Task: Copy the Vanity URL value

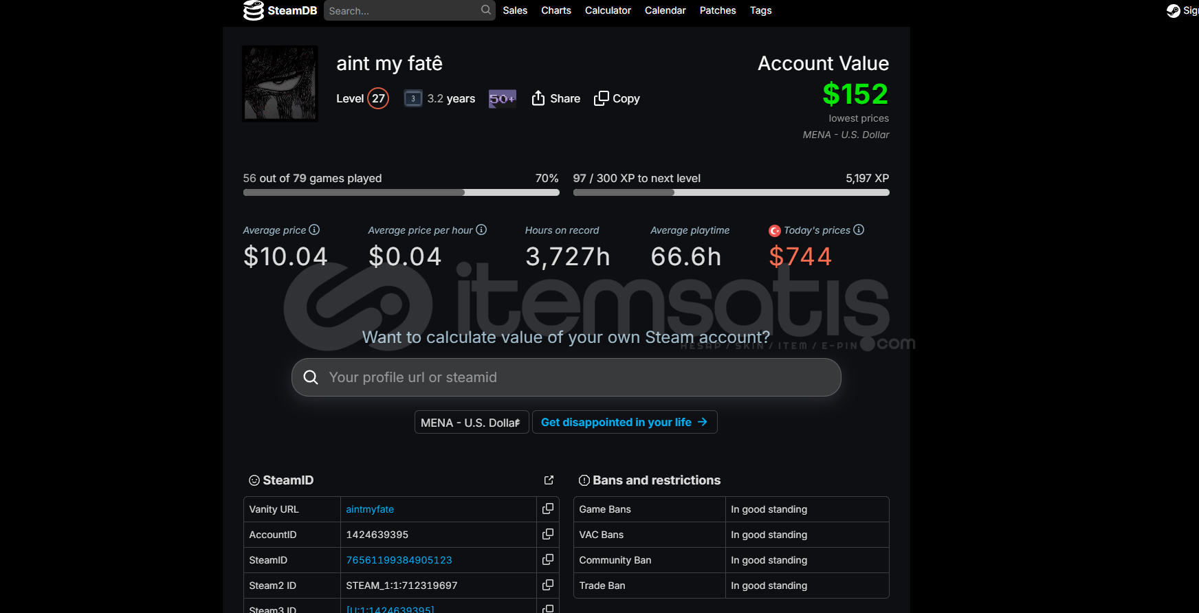Action: tap(548, 509)
